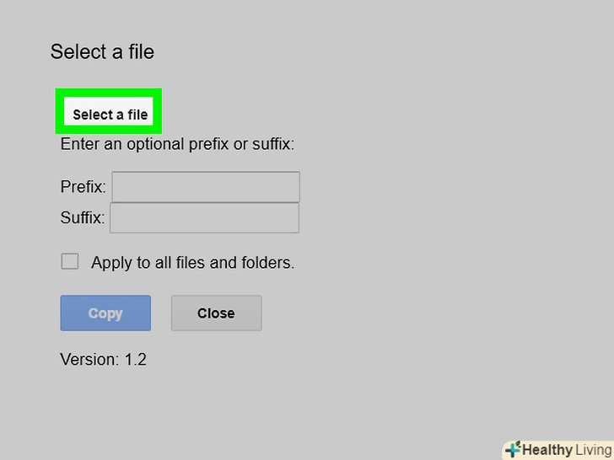Click the Apply to all files label text
The height and width of the screenshot is (460, 614).
192,263
